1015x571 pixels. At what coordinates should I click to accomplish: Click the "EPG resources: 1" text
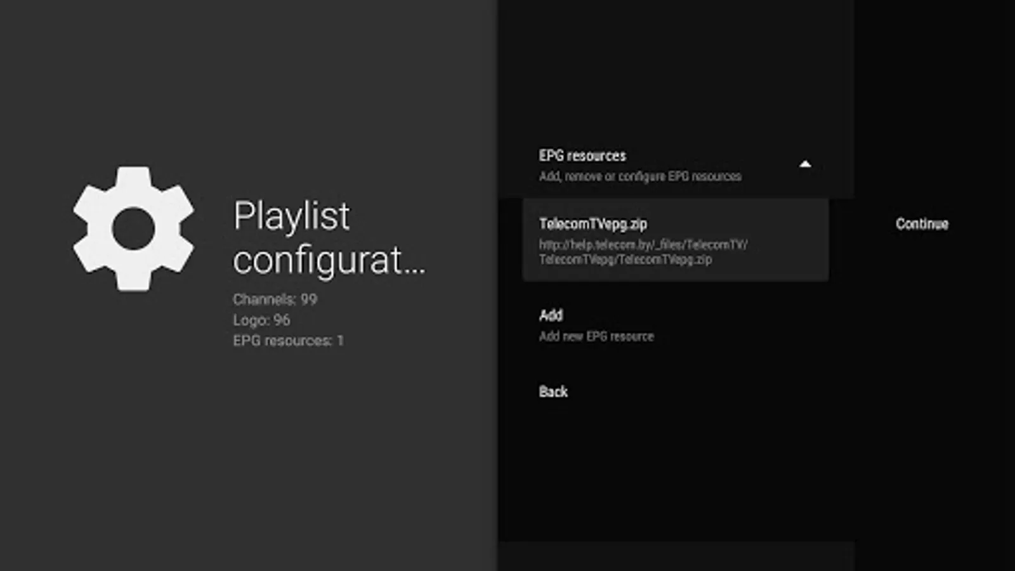(x=288, y=341)
